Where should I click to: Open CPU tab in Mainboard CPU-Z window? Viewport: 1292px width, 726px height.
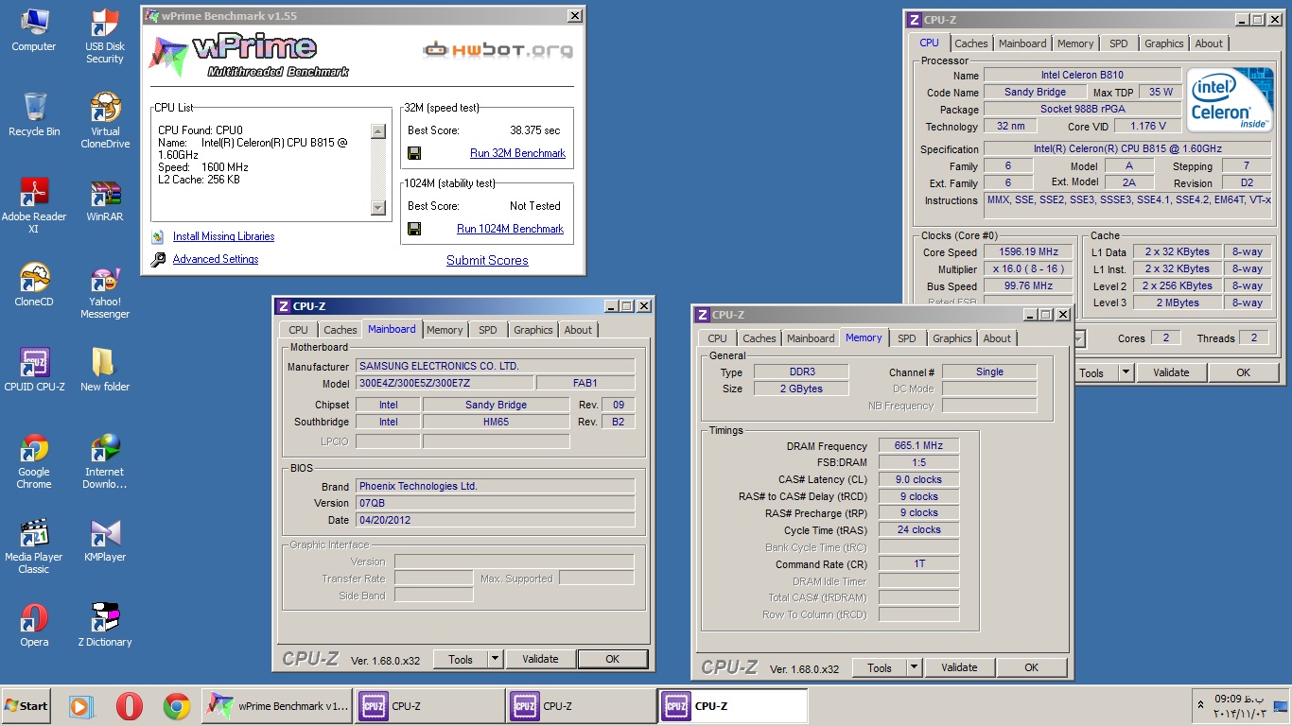pyautogui.click(x=298, y=330)
